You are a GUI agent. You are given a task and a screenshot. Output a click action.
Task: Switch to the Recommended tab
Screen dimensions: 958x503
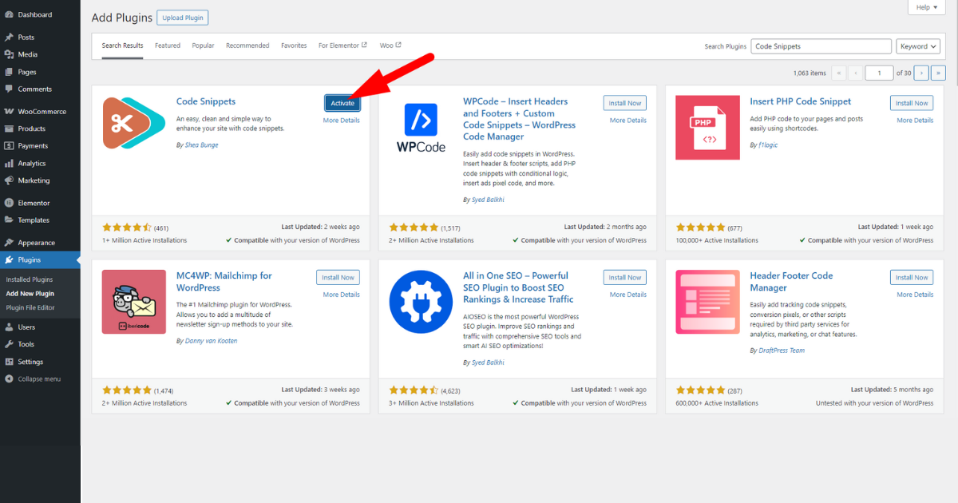(x=247, y=46)
